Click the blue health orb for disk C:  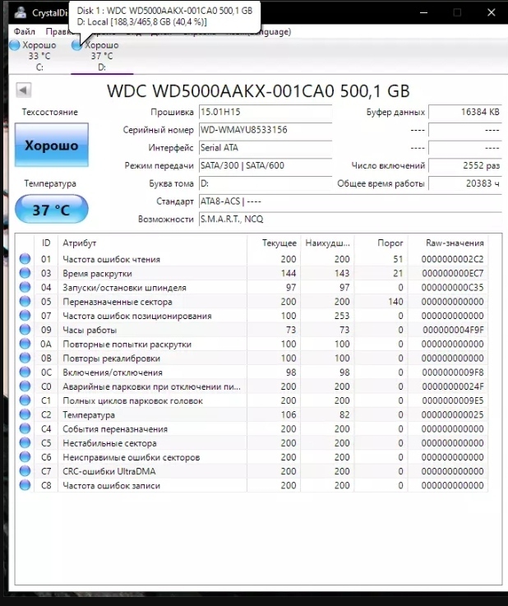(15, 45)
